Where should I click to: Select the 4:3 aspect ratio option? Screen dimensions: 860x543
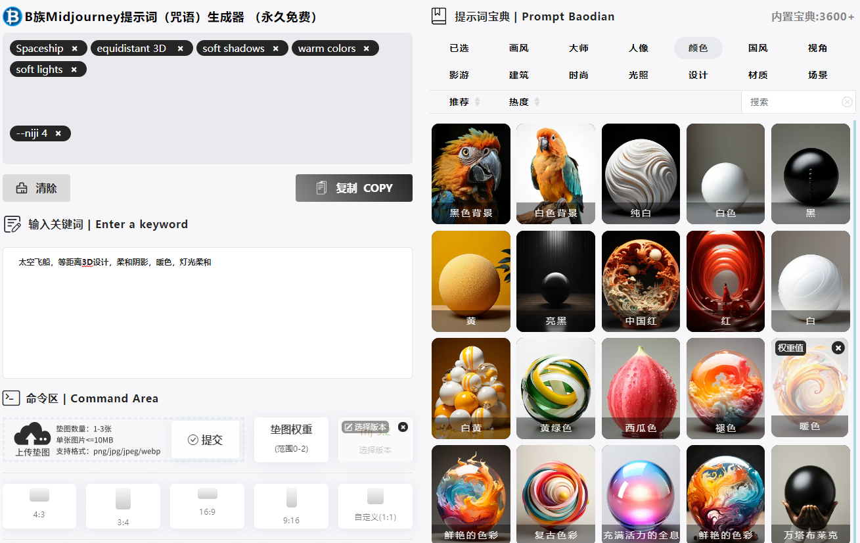[x=39, y=506]
